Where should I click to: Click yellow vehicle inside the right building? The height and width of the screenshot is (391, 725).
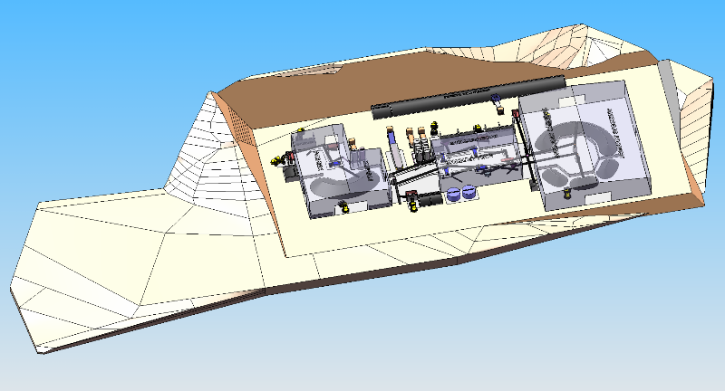pyautogui.click(x=566, y=191)
